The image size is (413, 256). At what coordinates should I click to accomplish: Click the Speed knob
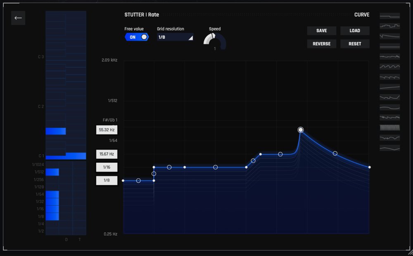(214, 41)
